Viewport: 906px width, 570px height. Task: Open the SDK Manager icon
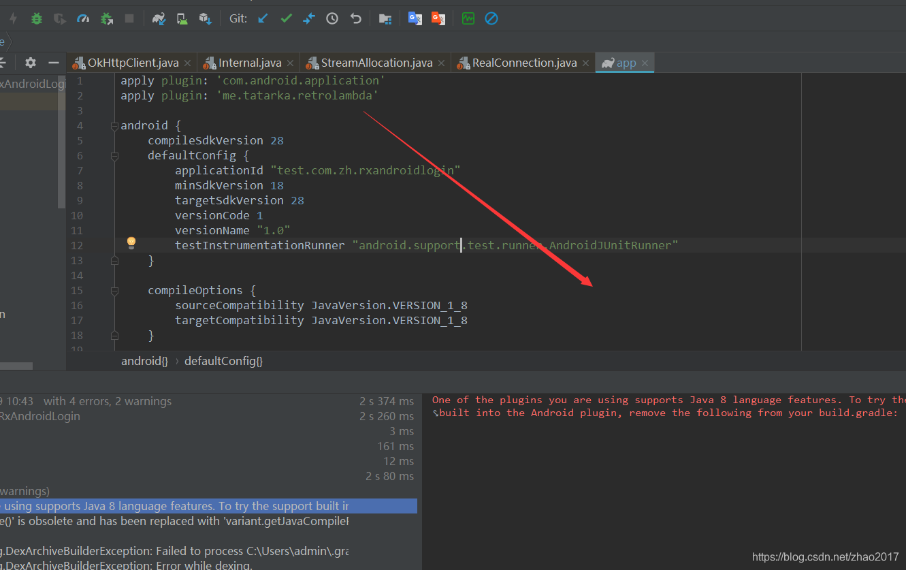pos(205,19)
